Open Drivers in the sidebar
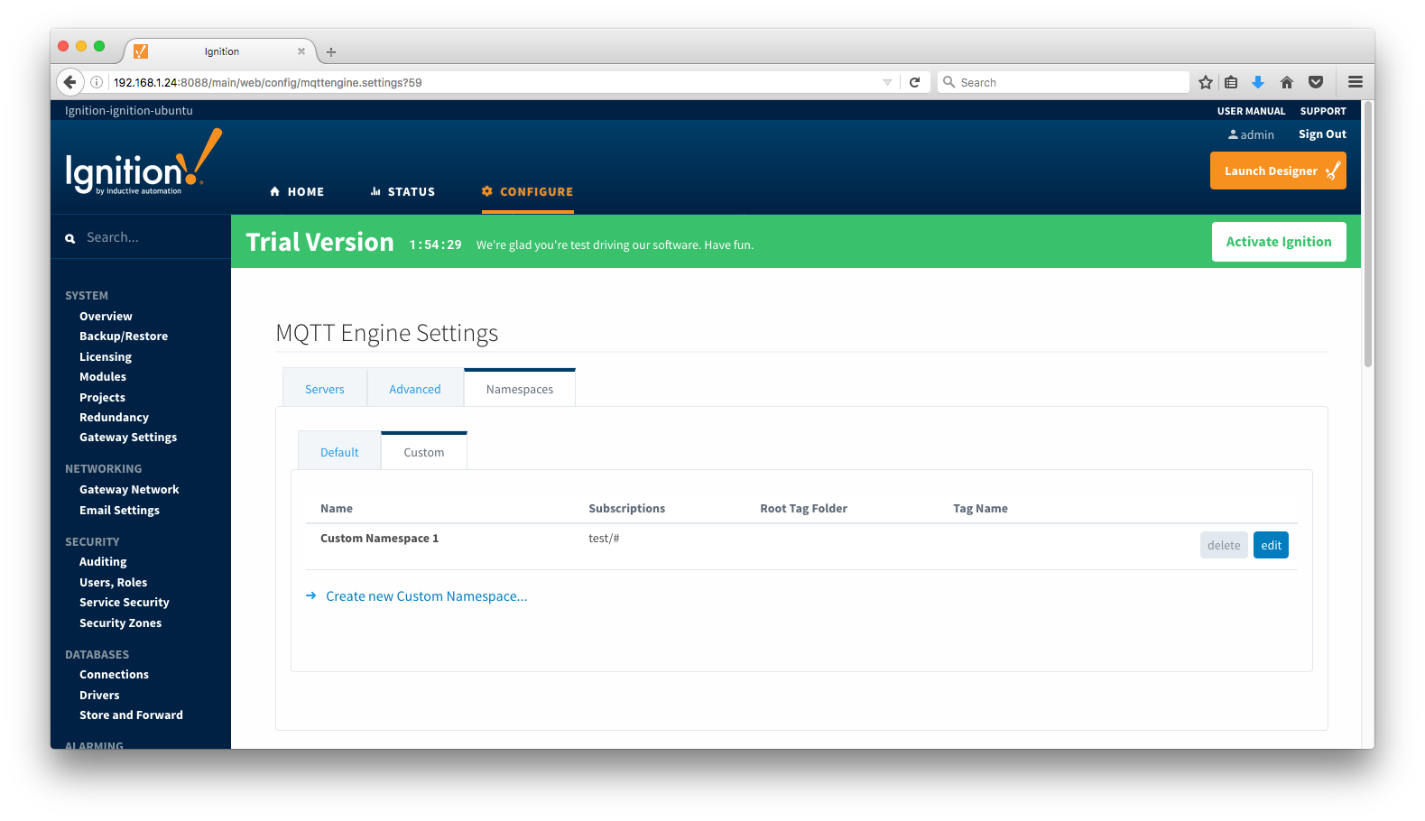1425x821 pixels. coord(99,696)
